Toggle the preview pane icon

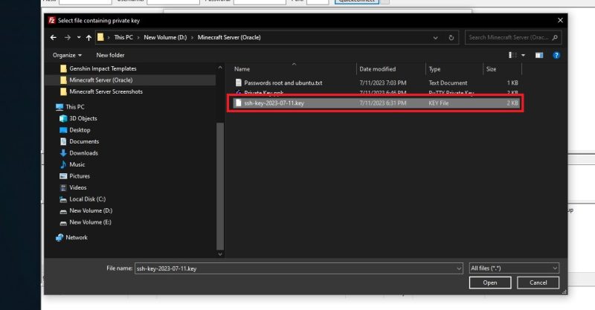[539, 55]
